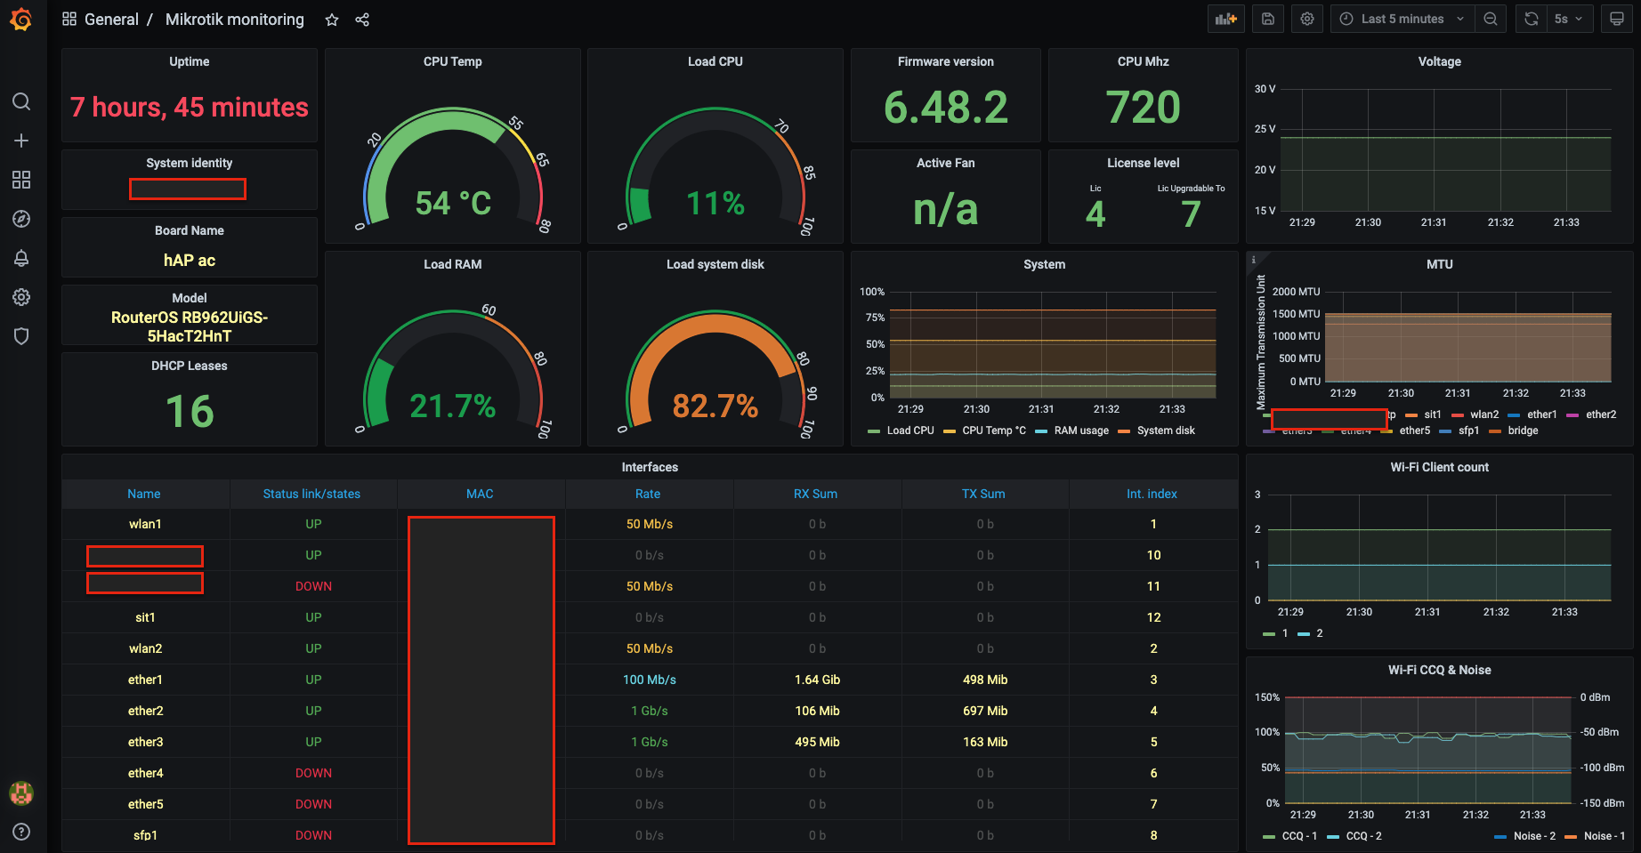Screen dimensions: 1641x853
Task: Open the Server Admin shield icon
Action: (21, 336)
